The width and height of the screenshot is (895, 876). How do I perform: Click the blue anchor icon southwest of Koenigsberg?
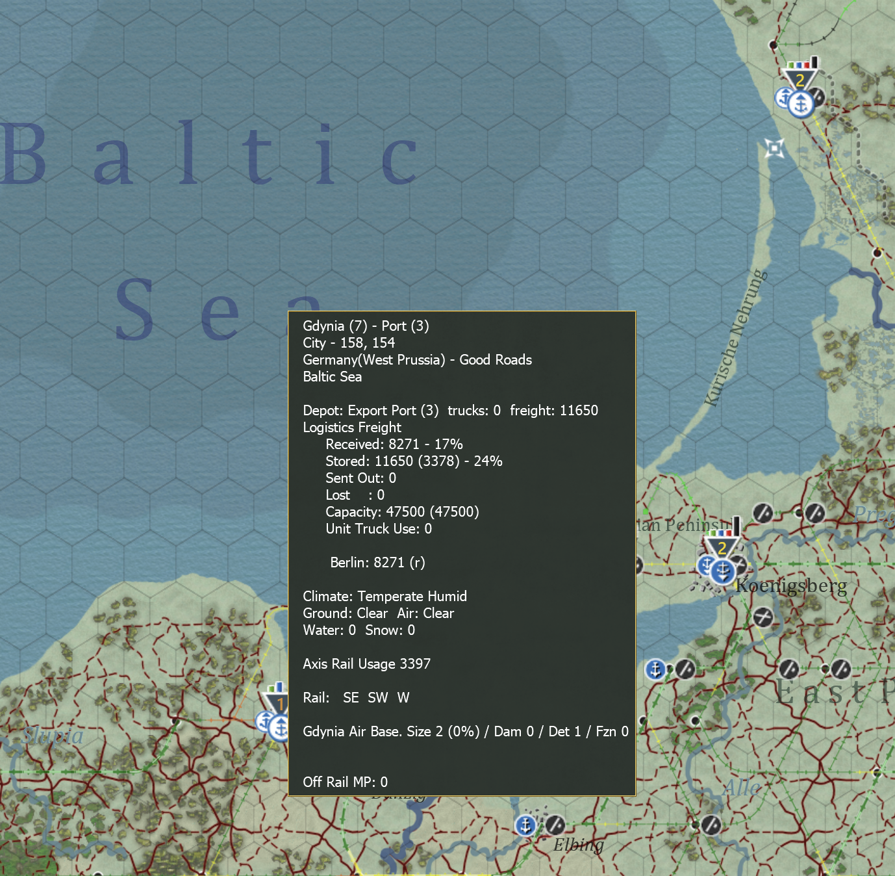tap(656, 669)
